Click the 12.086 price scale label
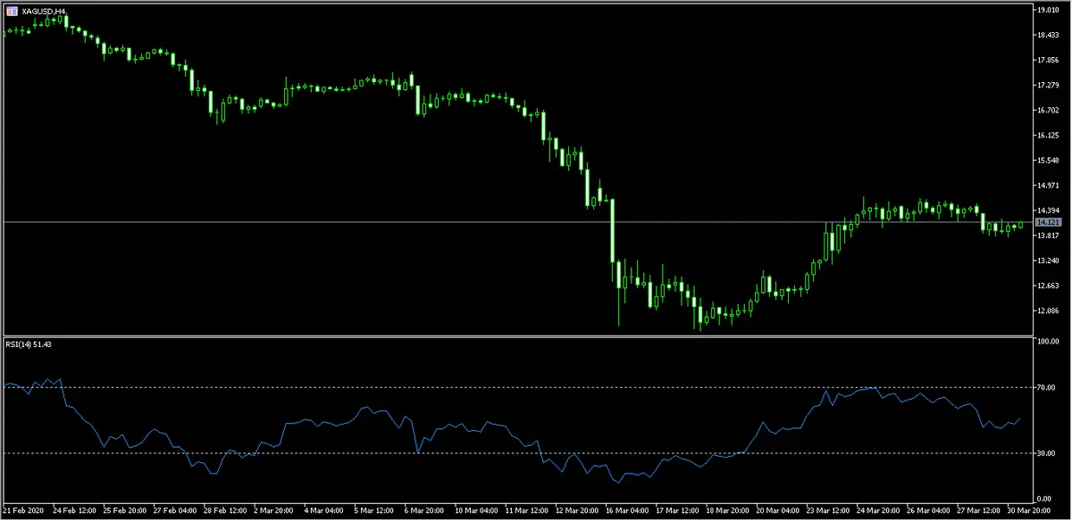This screenshot has height=521, width=1072. [1047, 311]
